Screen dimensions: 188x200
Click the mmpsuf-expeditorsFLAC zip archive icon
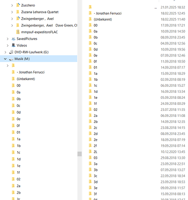point(18,32)
